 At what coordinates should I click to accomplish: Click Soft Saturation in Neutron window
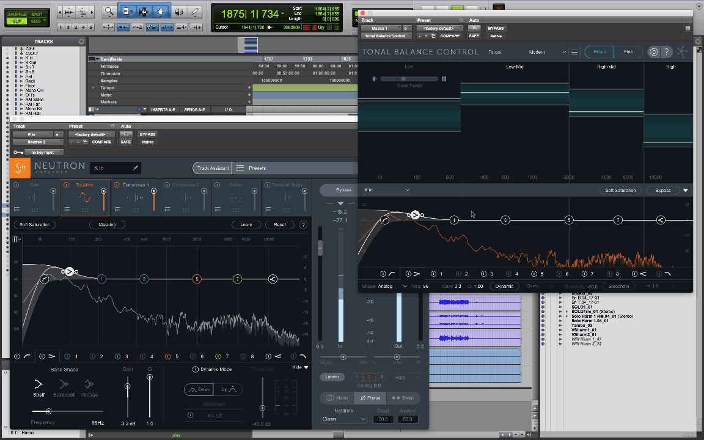click(35, 224)
